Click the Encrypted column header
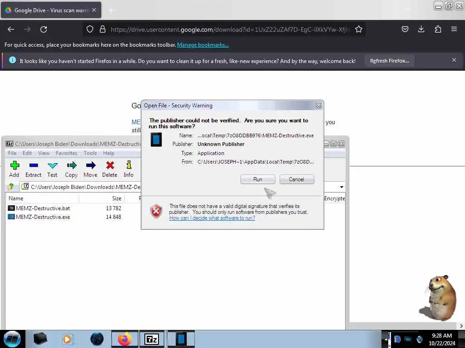 click(334, 198)
